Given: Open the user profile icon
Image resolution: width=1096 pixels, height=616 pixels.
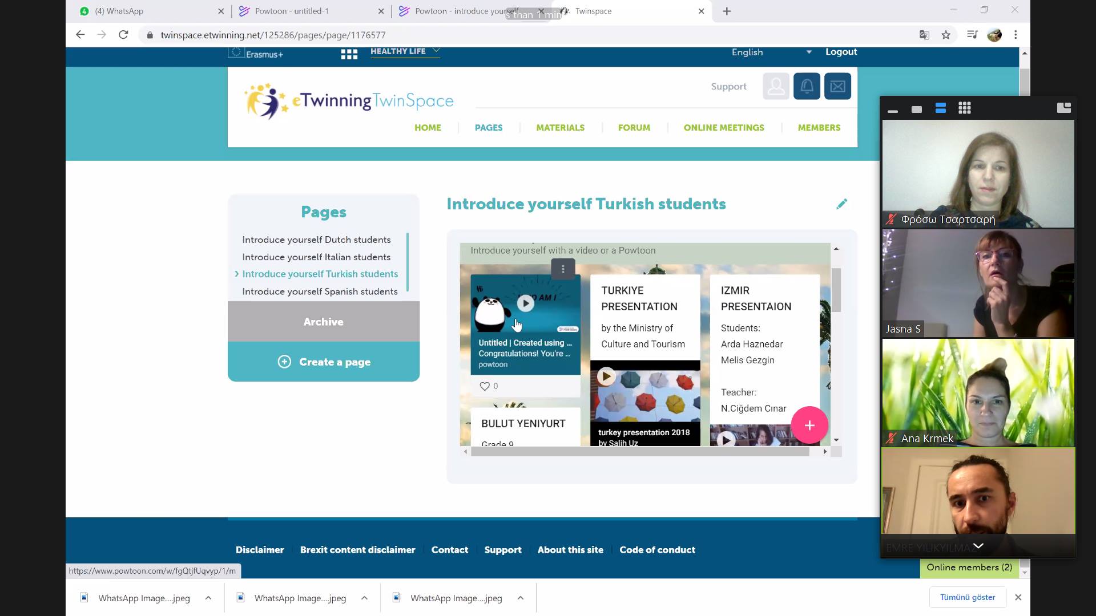Looking at the screenshot, I should pyautogui.click(x=776, y=86).
